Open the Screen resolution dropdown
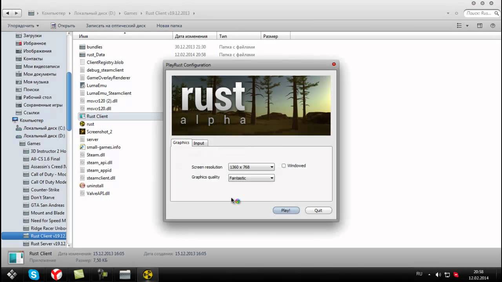Screen dimensions: 502x282 251,167
